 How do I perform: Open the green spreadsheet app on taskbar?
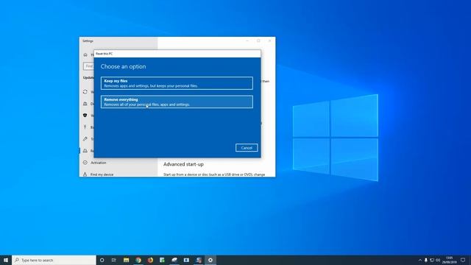[162, 260]
